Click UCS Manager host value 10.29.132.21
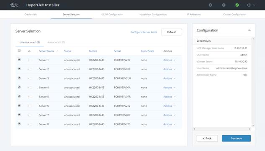Viewport: 265px width, 151px height. (240, 48)
